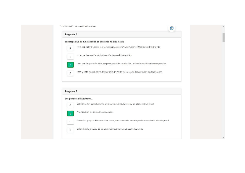This screenshot has height=173, width=245.
Task: Click the vertical scrollbar thumb
Action: [x=223, y=37]
